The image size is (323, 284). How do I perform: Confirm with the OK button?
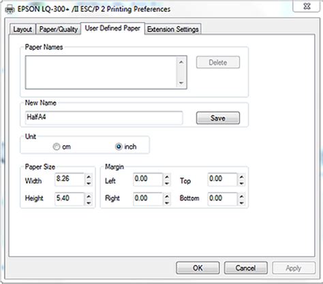[198, 268]
